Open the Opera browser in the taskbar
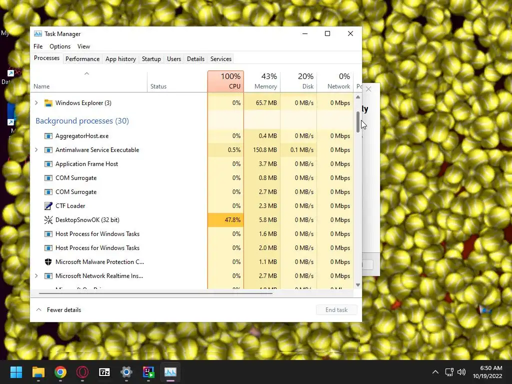512x384 pixels. click(82, 372)
